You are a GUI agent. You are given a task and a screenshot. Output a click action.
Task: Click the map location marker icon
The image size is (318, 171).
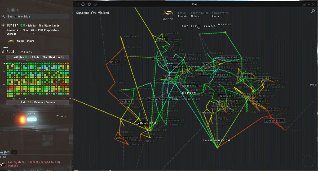(89, 4)
